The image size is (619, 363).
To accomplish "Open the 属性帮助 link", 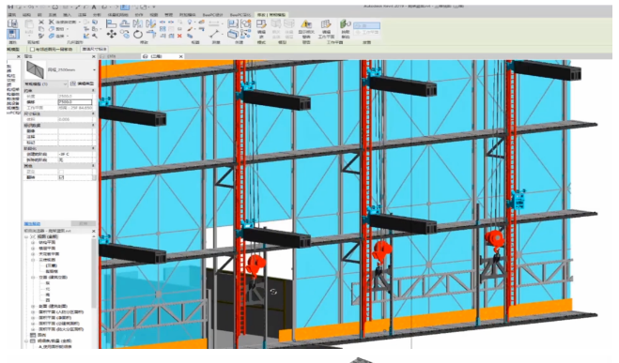I will point(32,223).
